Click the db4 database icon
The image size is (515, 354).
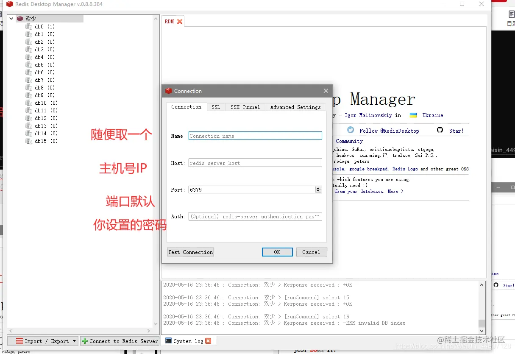point(29,57)
